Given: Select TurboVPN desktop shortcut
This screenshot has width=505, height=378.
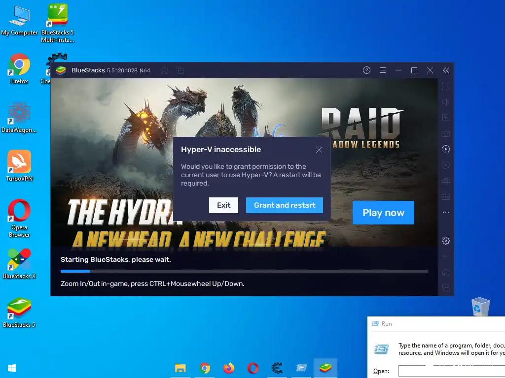Looking at the screenshot, I should click(19, 166).
